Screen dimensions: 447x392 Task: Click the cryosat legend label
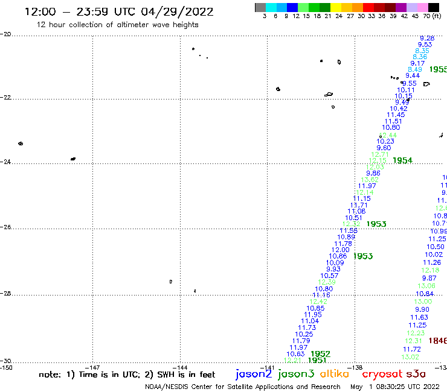click(382, 374)
